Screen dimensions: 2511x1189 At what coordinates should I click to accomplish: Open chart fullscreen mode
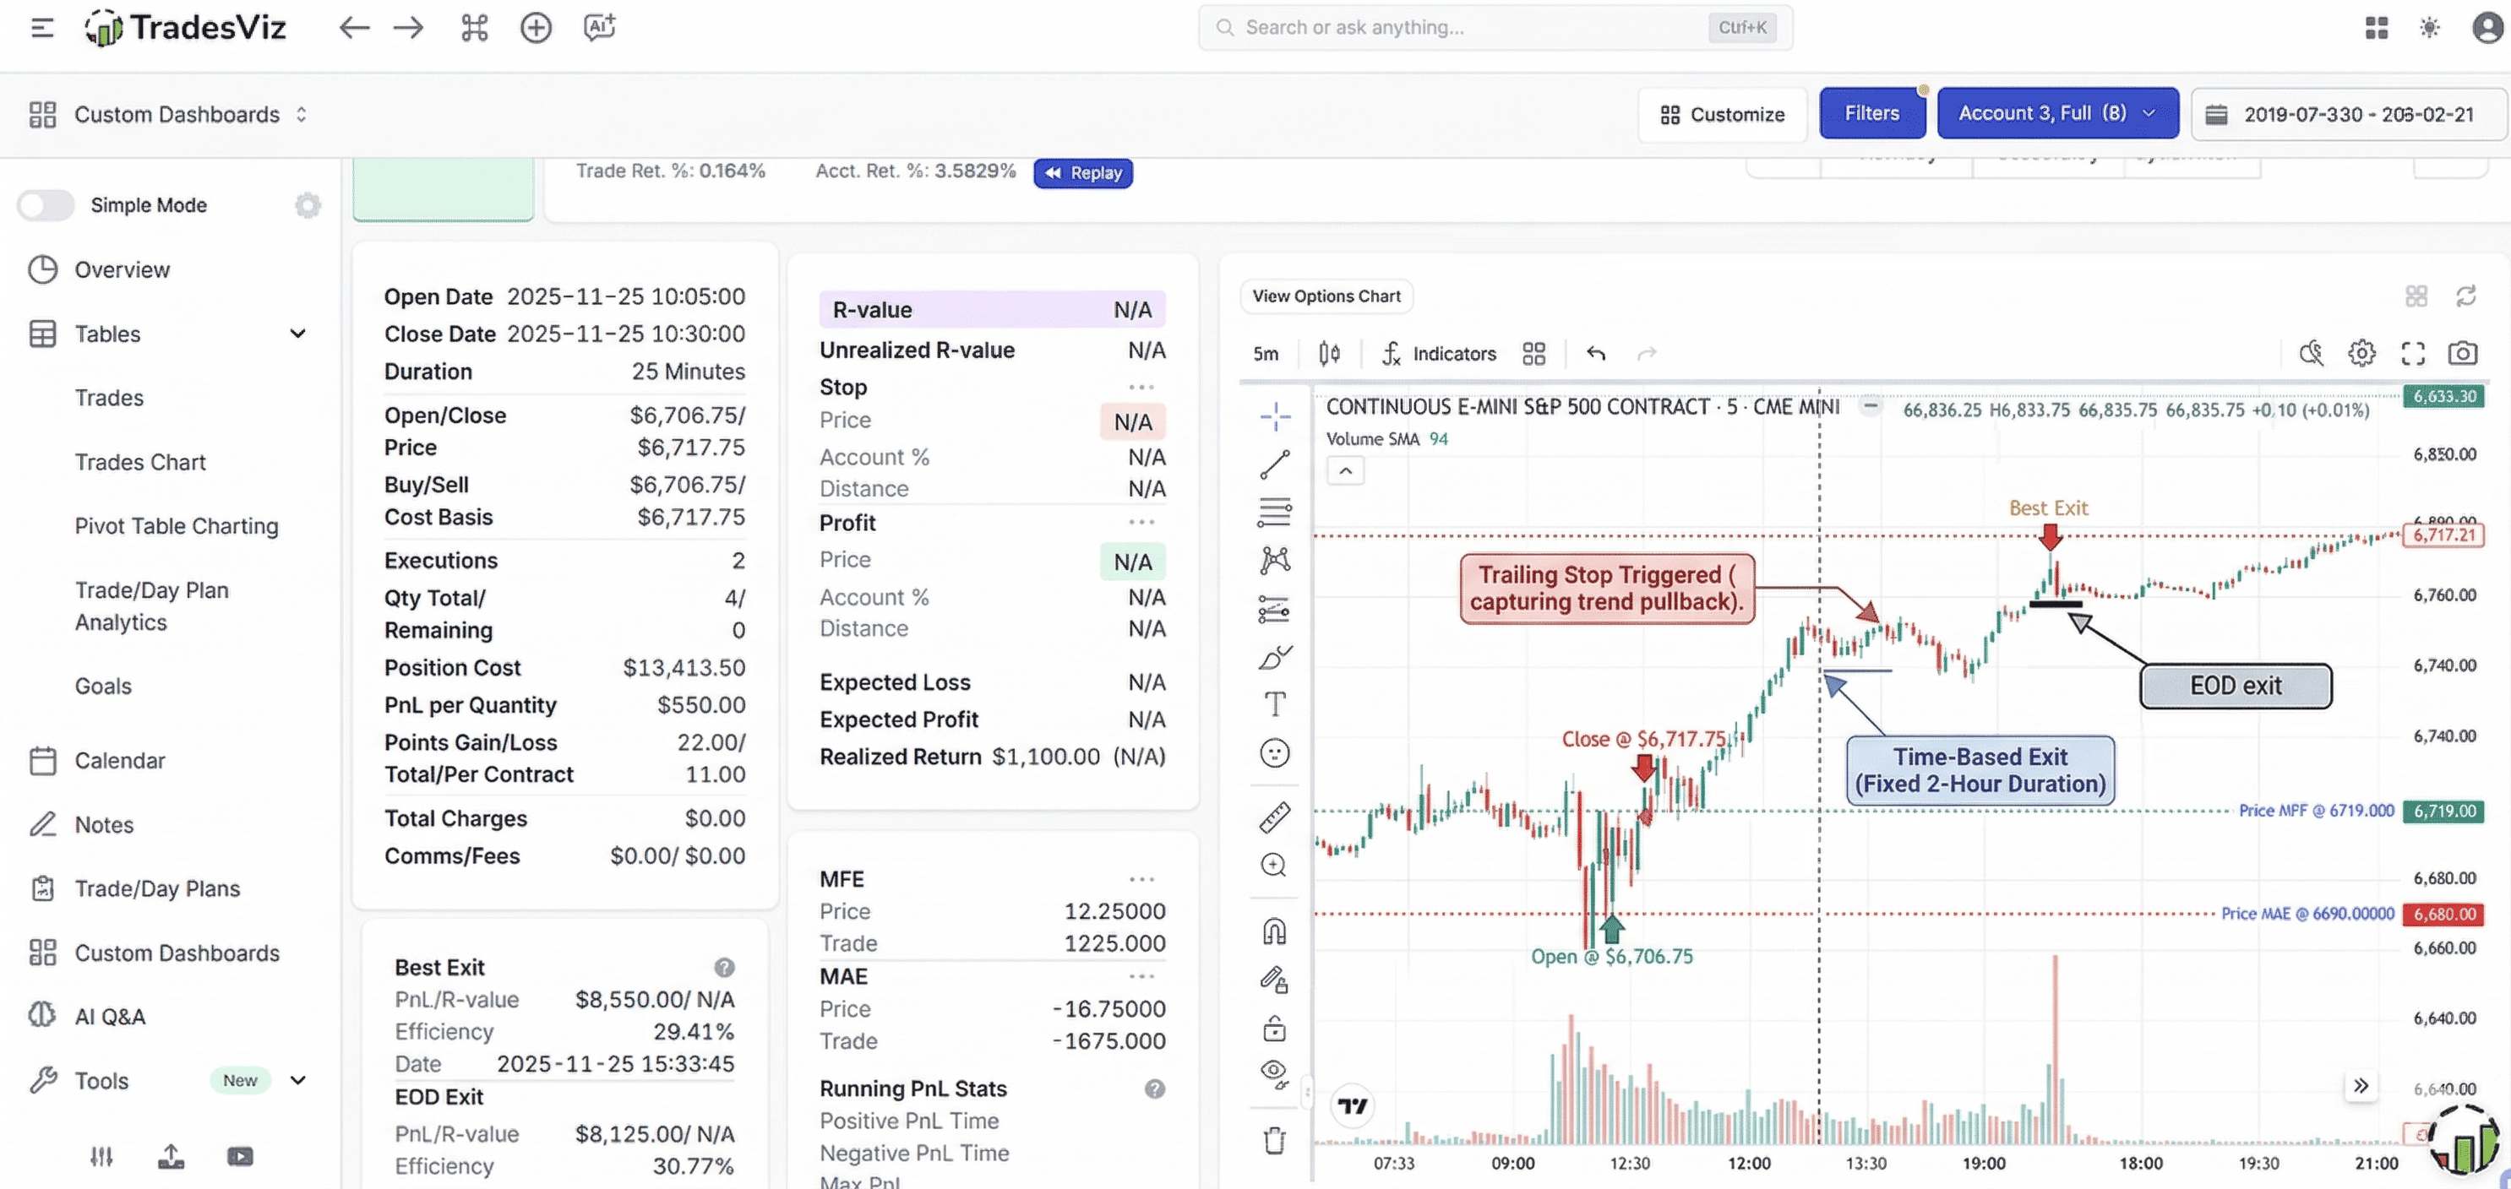click(x=2412, y=353)
